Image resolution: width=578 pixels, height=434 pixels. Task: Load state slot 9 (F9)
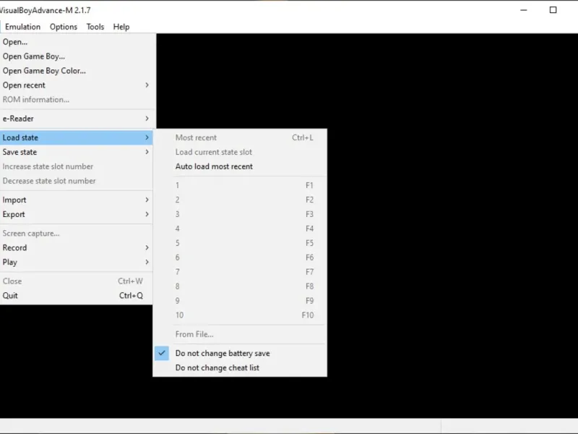[x=240, y=300]
